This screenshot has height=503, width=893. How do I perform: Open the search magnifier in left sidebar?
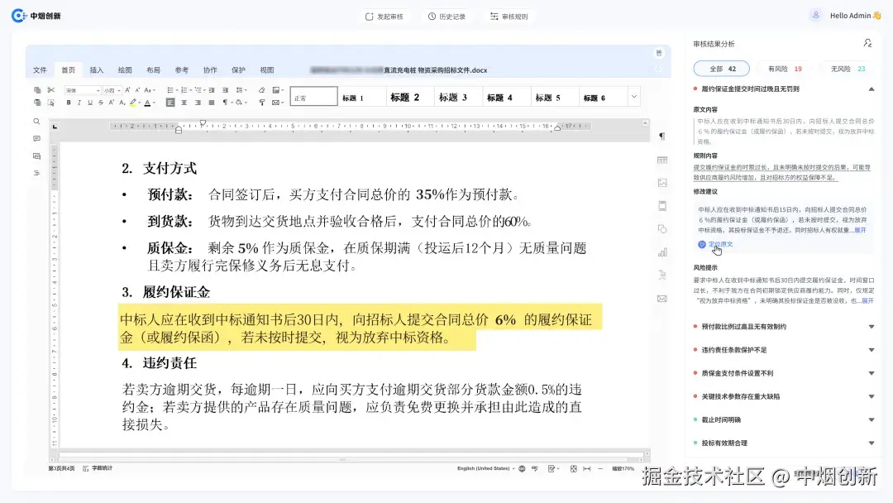tap(36, 120)
